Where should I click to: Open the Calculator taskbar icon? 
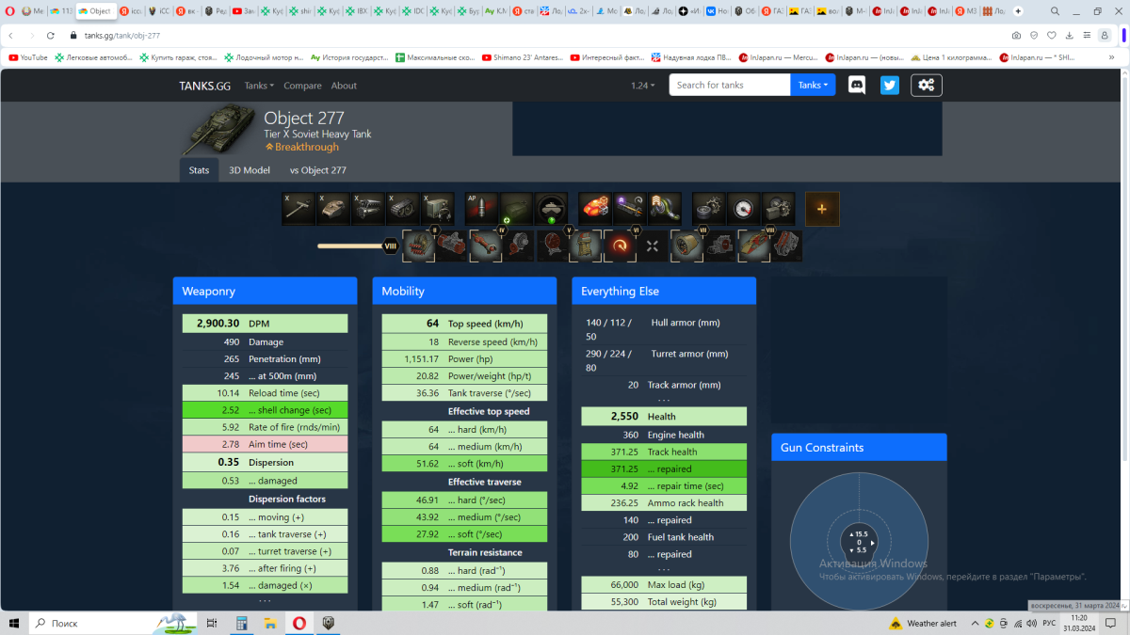242,623
